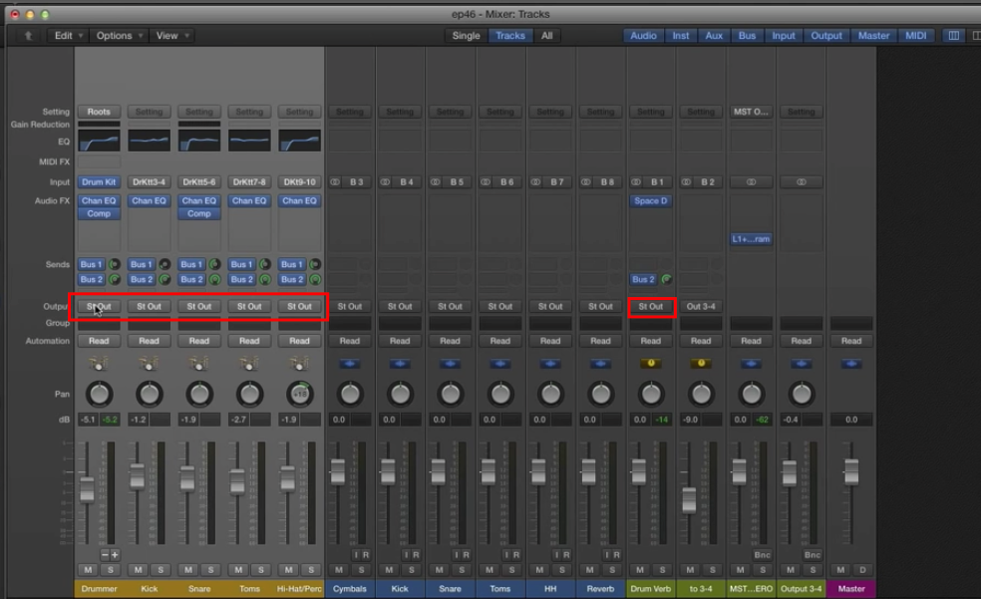Open the Options dropdown menu
The height and width of the screenshot is (599, 981).
[x=119, y=36]
